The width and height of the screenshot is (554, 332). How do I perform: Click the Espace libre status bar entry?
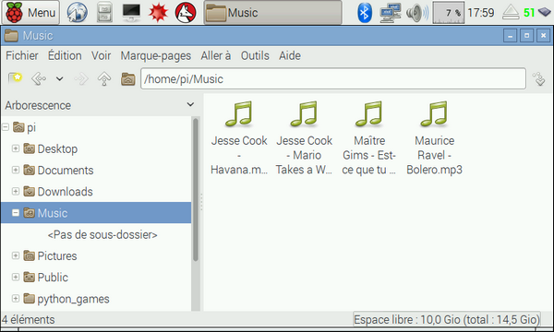[447, 320]
